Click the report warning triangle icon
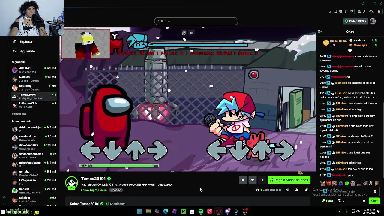This screenshot has width=384, height=216. click(297, 190)
